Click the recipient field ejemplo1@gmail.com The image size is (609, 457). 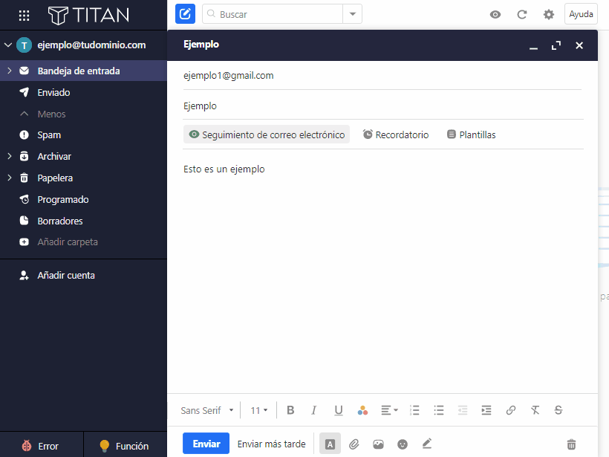382,75
